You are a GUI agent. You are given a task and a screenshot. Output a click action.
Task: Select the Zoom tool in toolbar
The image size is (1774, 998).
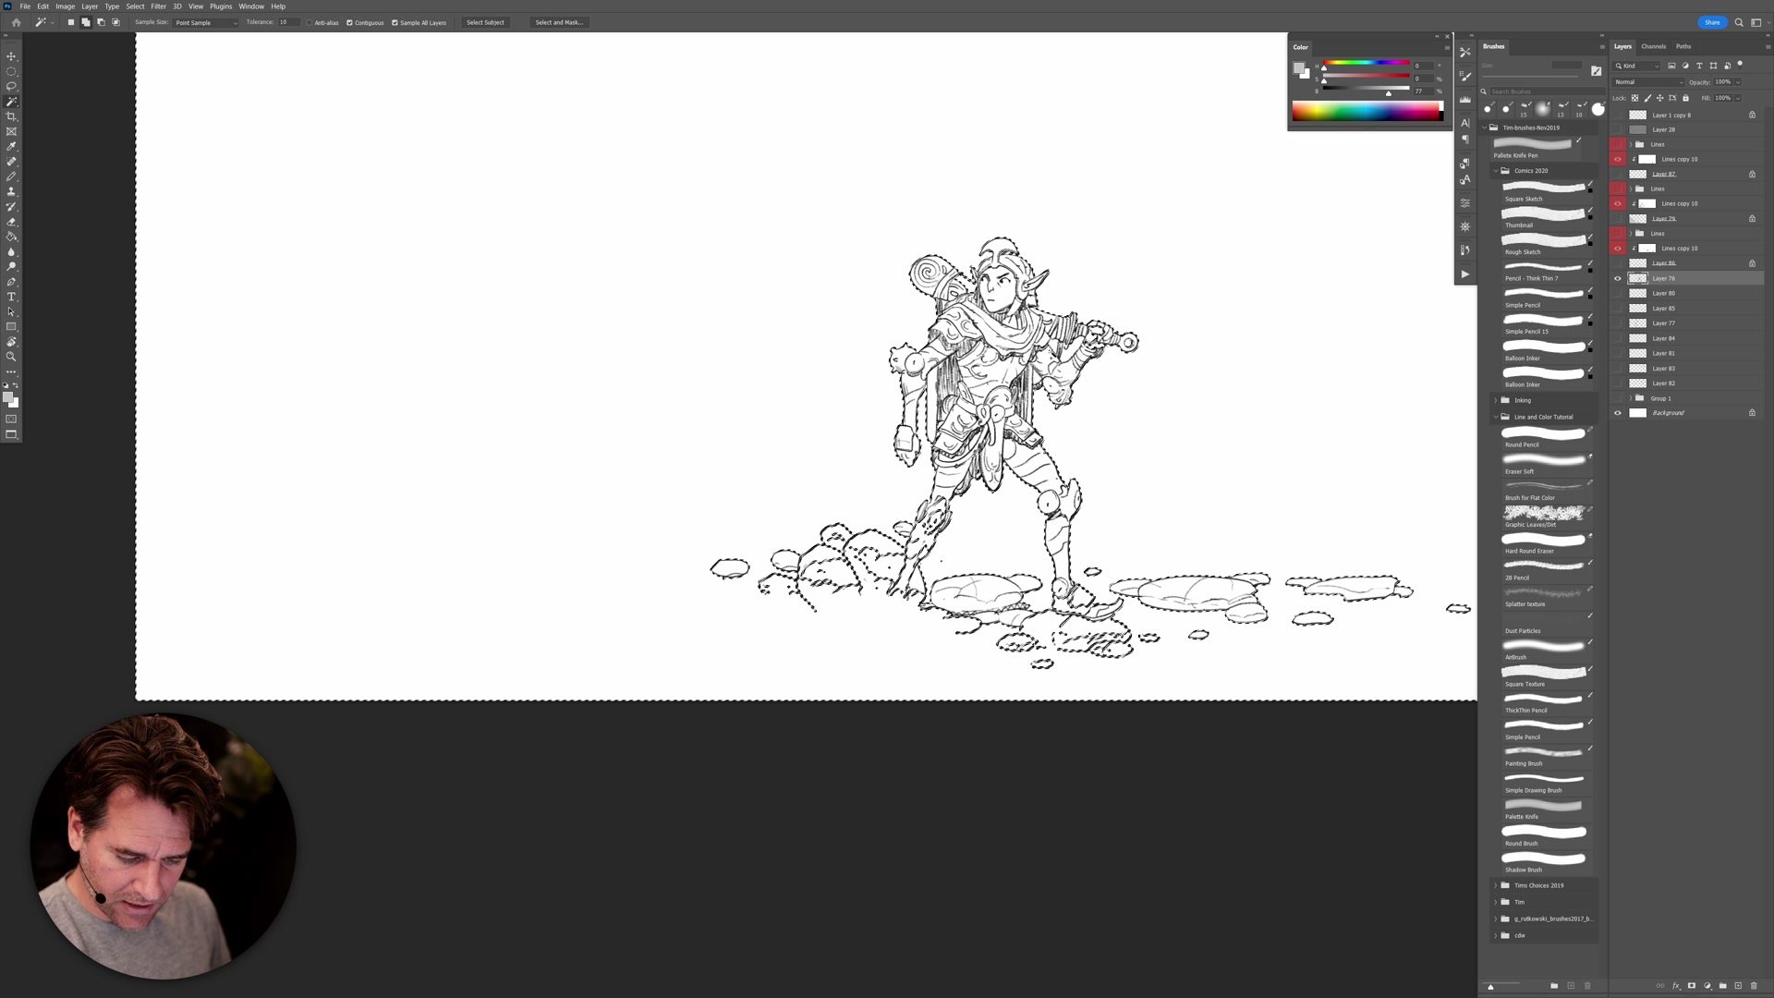pyautogui.click(x=11, y=357)
